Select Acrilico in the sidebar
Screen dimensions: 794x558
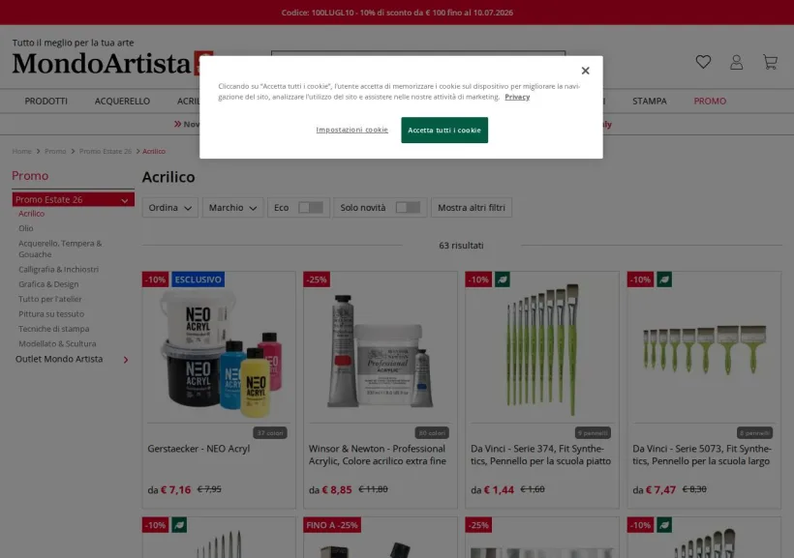[31, 214]
